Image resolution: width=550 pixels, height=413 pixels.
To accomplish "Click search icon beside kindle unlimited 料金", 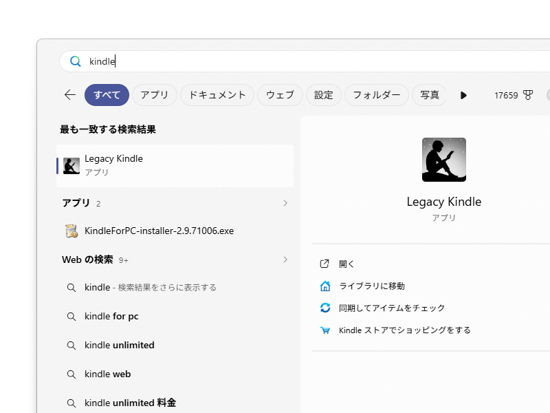I will pos(71,403).
